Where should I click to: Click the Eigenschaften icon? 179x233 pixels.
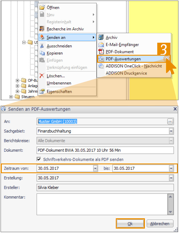click(x=42, y=91)
